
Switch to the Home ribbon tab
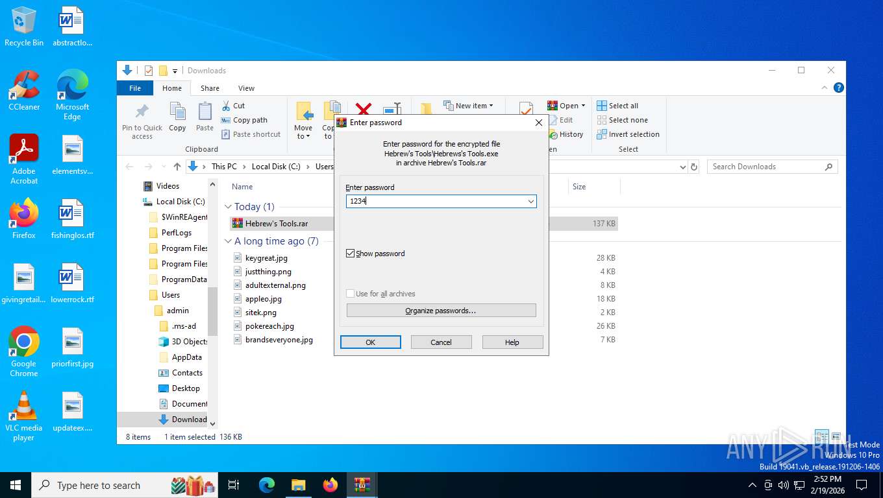[172, 88]
